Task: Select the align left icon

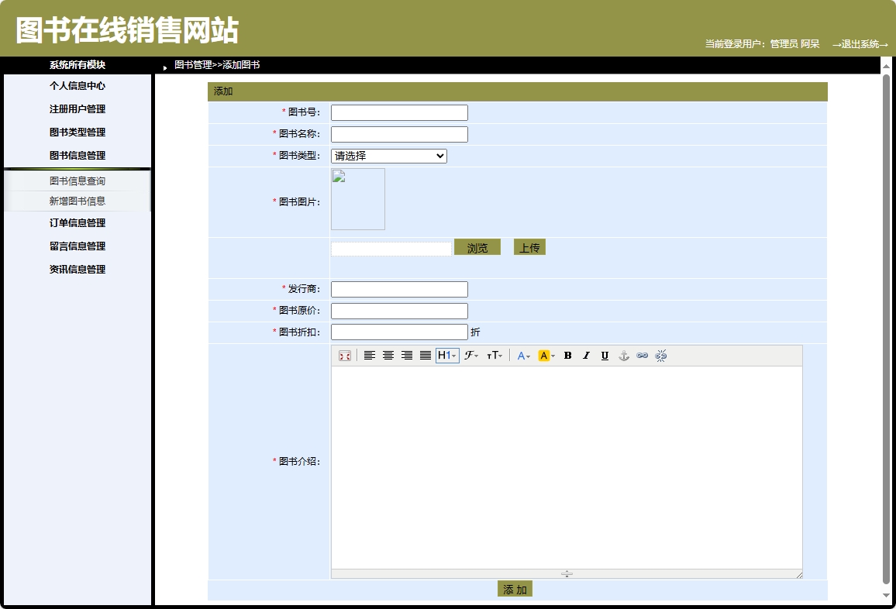Action: click(x=369, y=356)
